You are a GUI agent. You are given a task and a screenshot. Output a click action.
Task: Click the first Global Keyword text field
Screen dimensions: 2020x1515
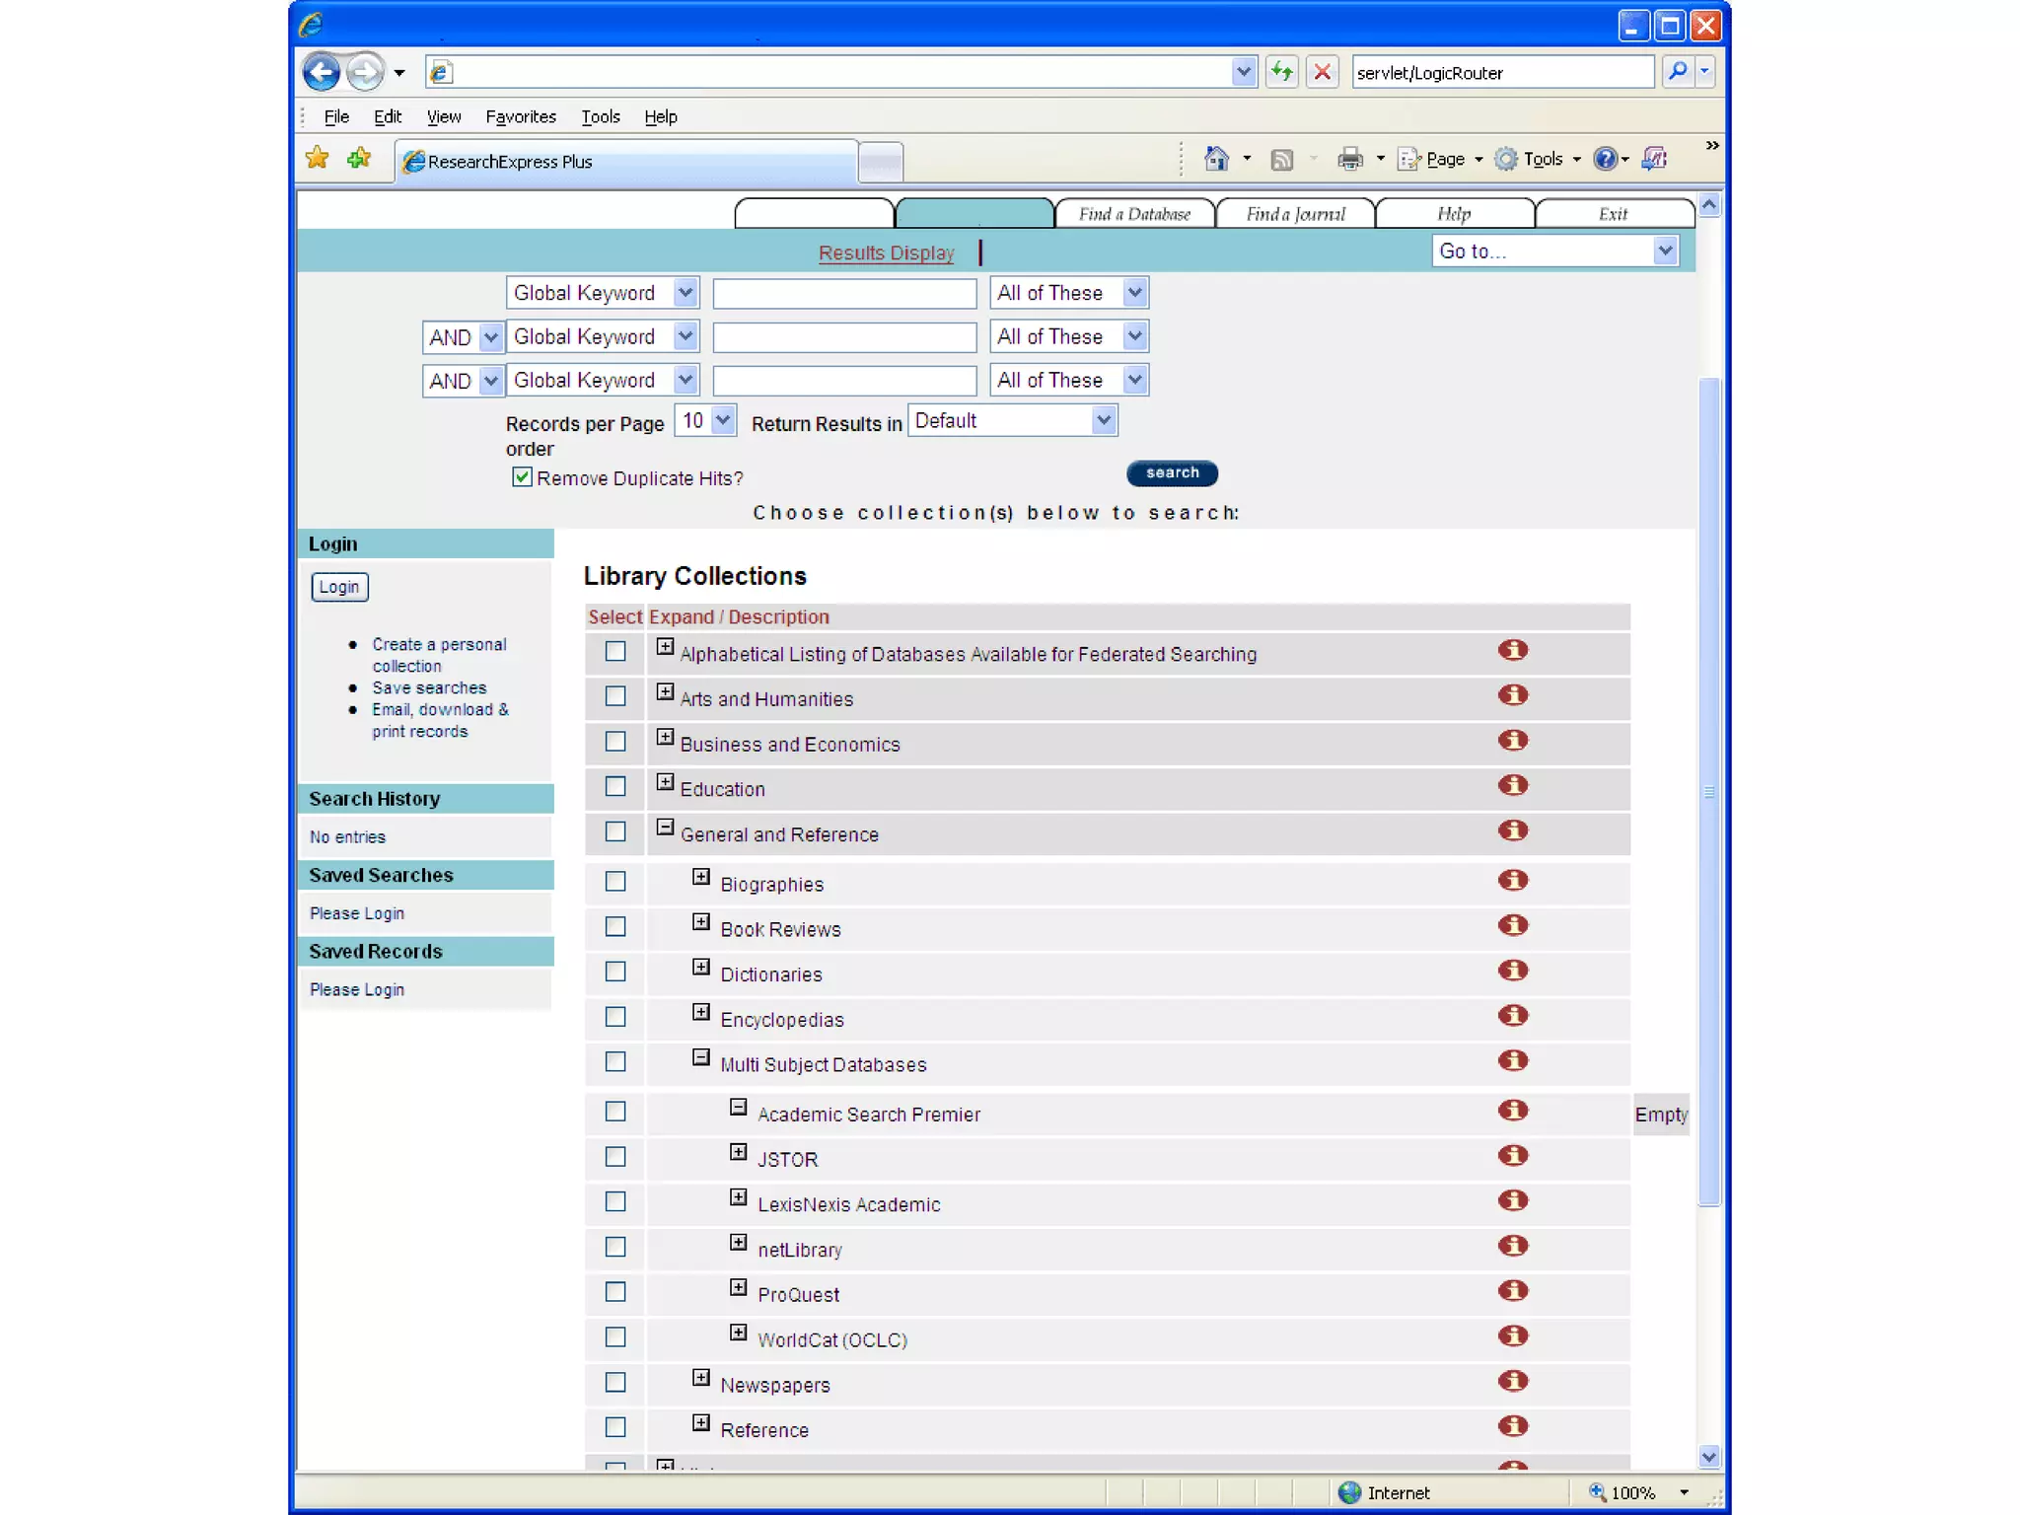pyautogui.click(x=844, y=293)
